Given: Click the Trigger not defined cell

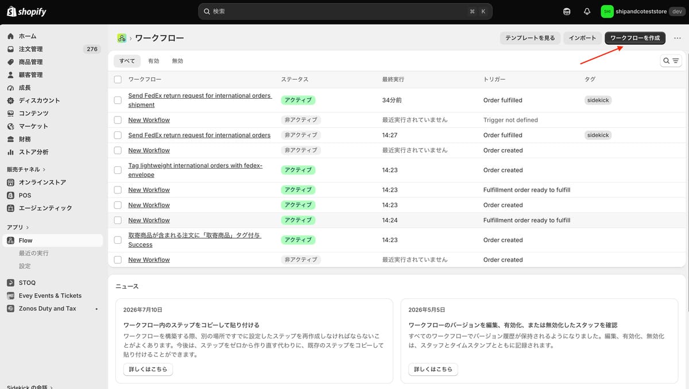Looking at the screenshot, I should tap(510, 120).
